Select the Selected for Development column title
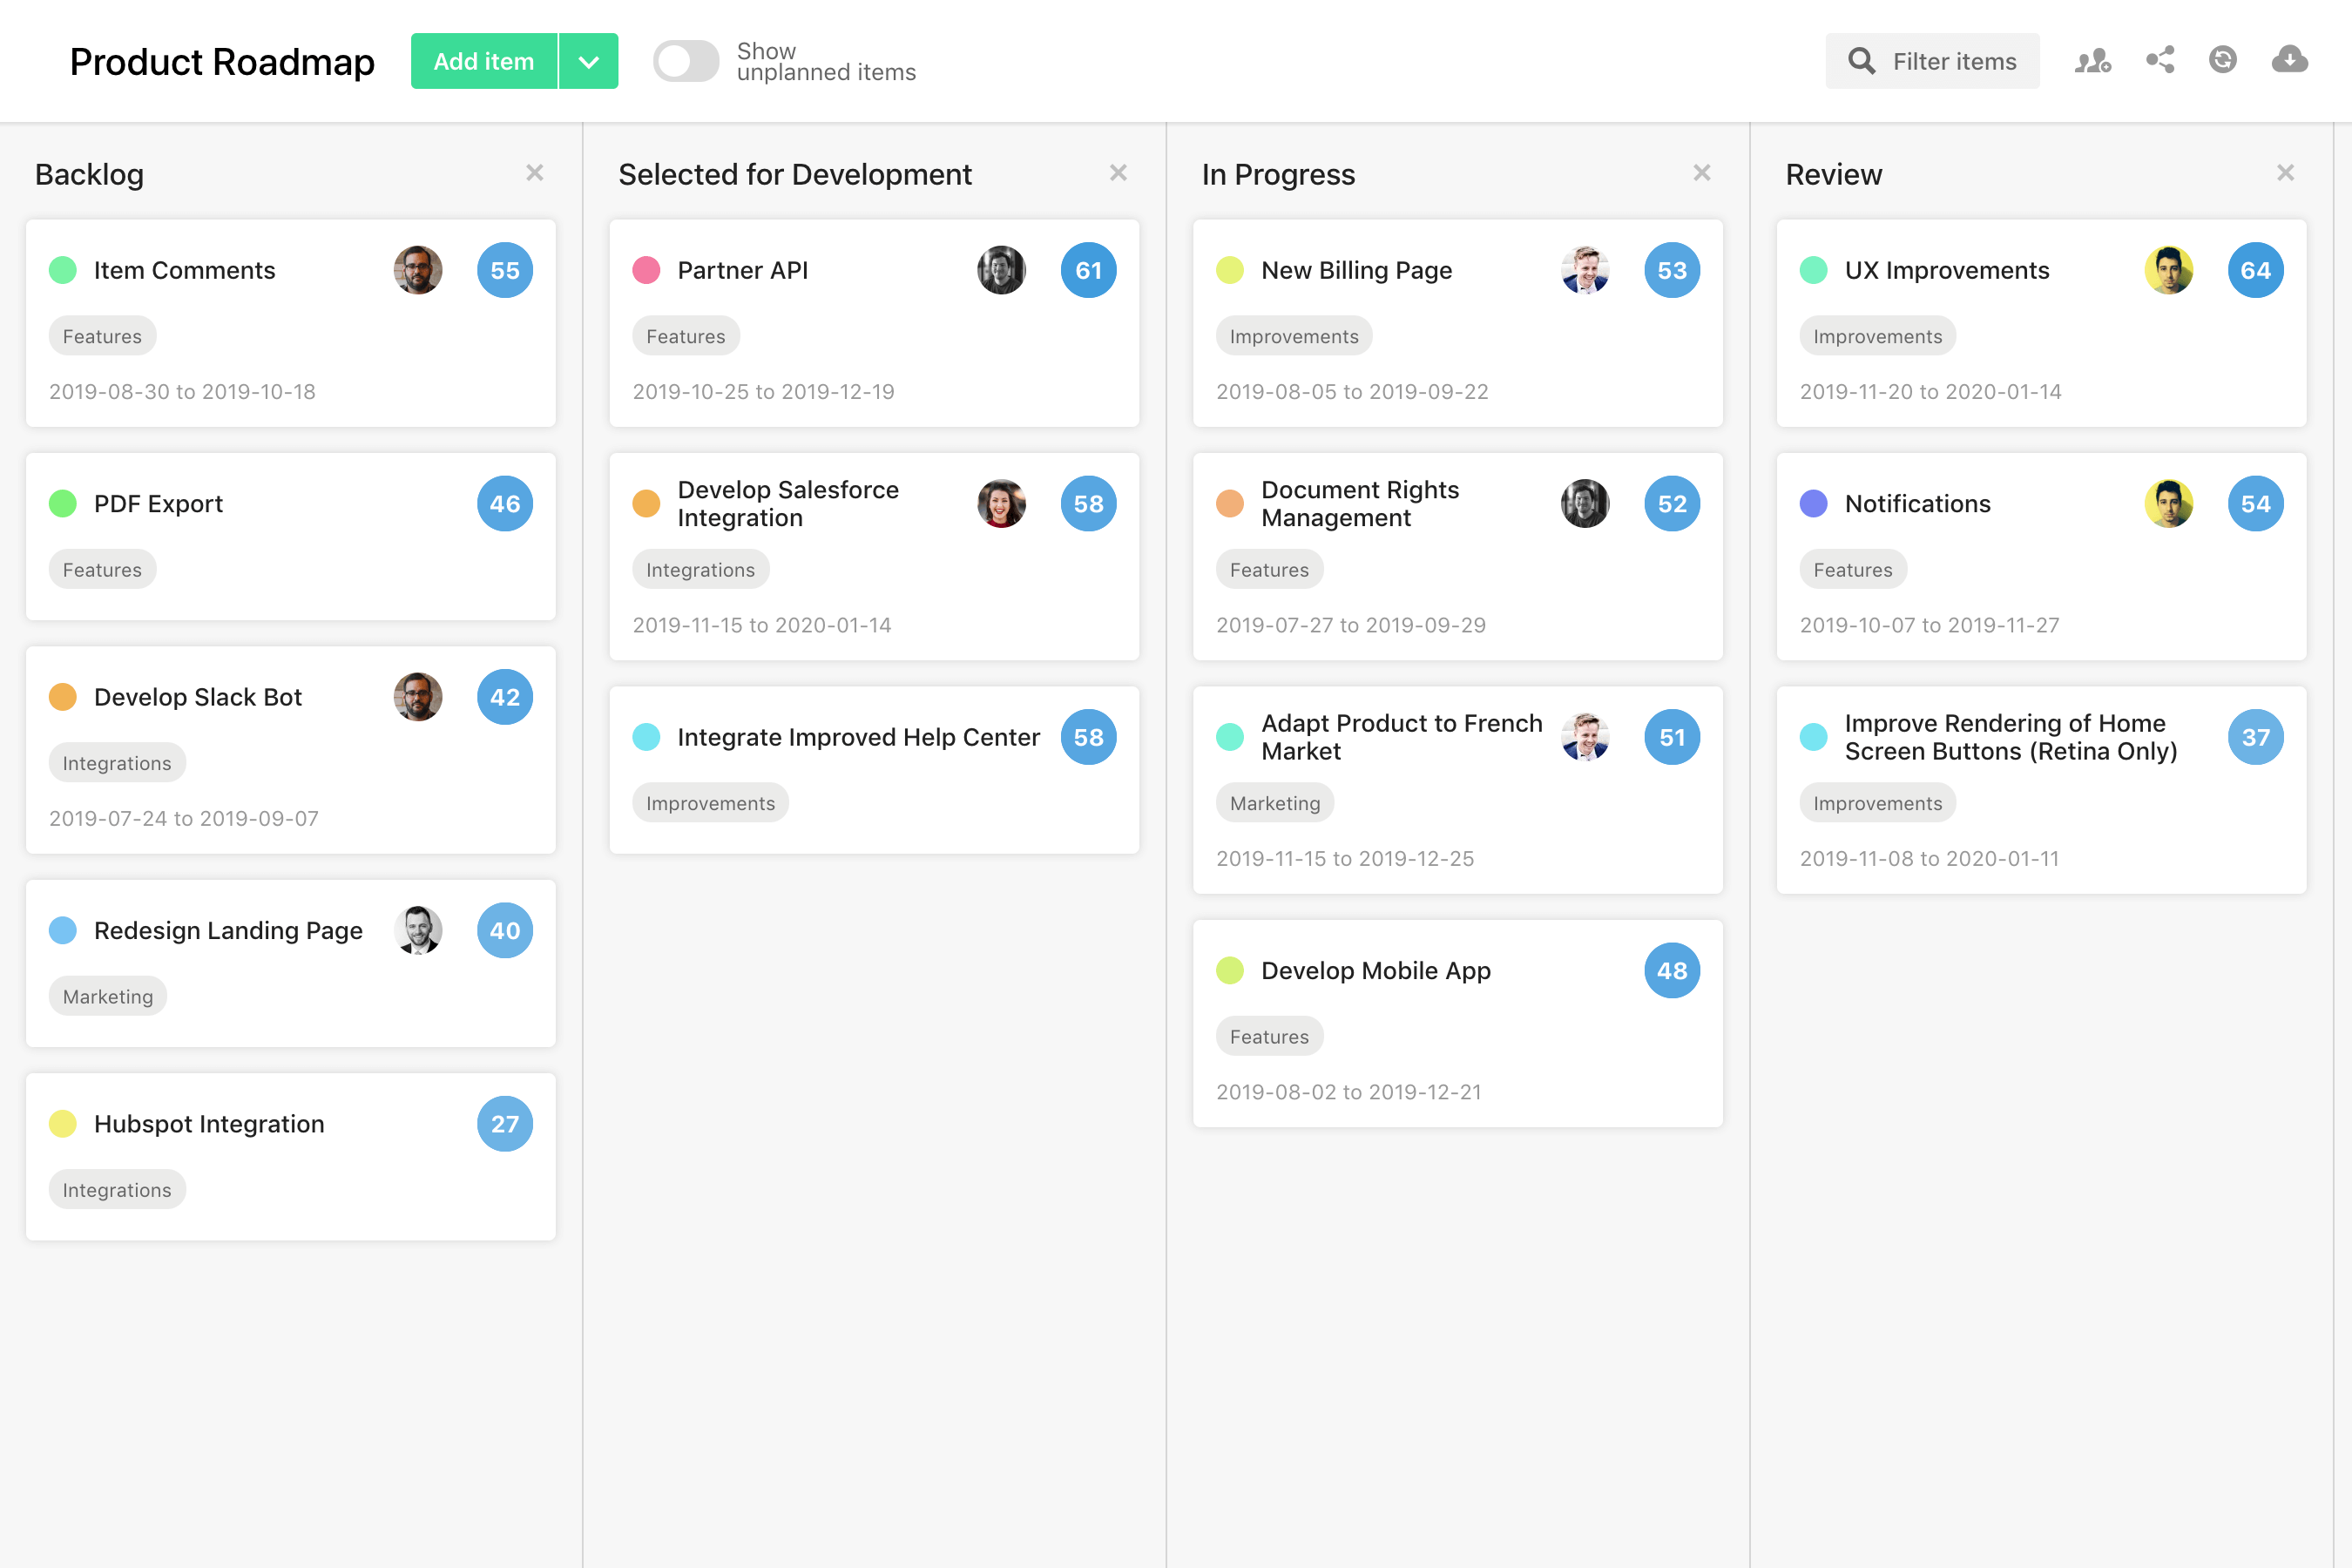The height and width of the screenshot is (1568, 2352). click(795, 174)
